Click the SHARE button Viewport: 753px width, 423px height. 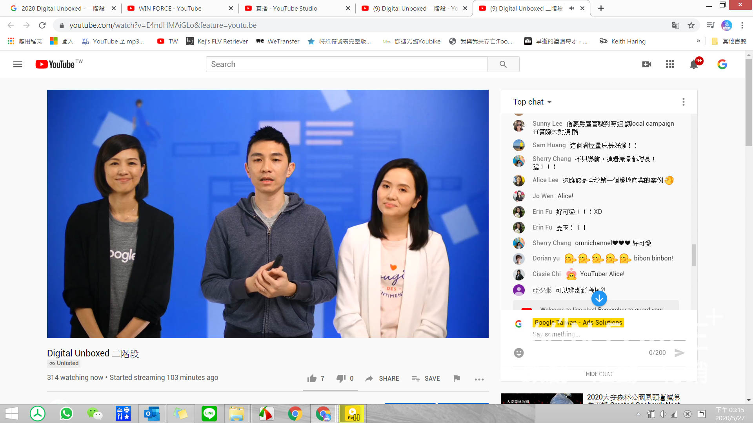382,378
